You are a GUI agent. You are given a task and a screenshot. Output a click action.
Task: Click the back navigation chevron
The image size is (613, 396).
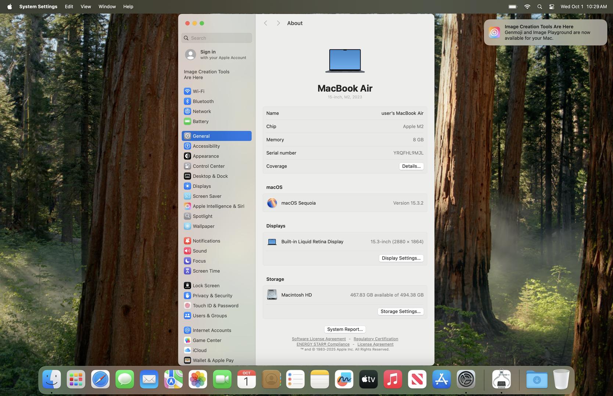pos(265,23)
